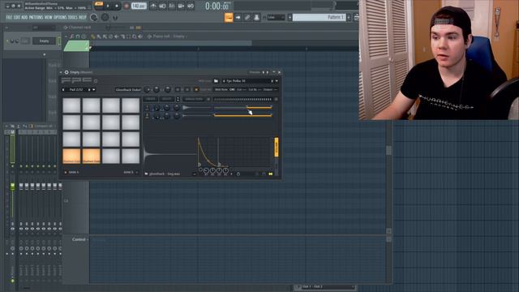Click the Ghosthack Stabs pad name field
Image resolution: width=519 pixels, height=292 pixels.
click(128, 90)
